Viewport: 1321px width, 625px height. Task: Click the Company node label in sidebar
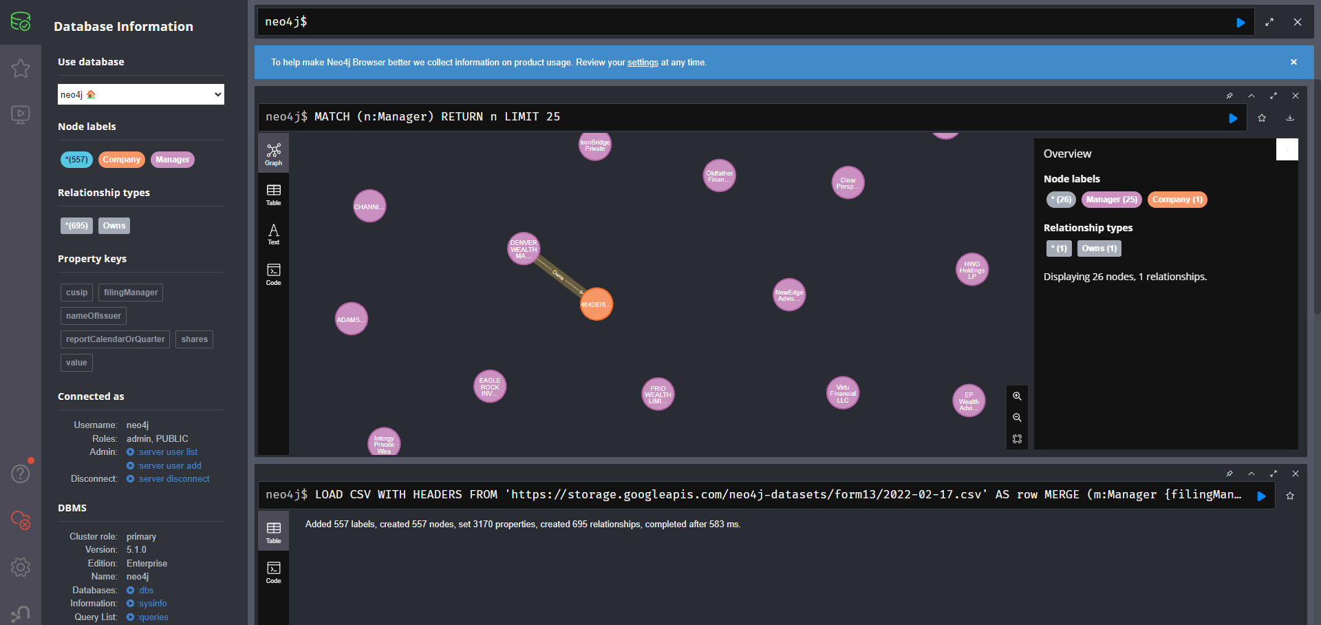pos(122,160)
